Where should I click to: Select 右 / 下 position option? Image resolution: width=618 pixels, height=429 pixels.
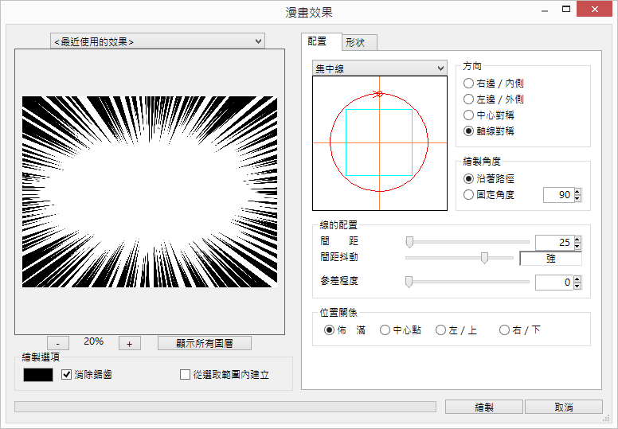tap(520, 330)
